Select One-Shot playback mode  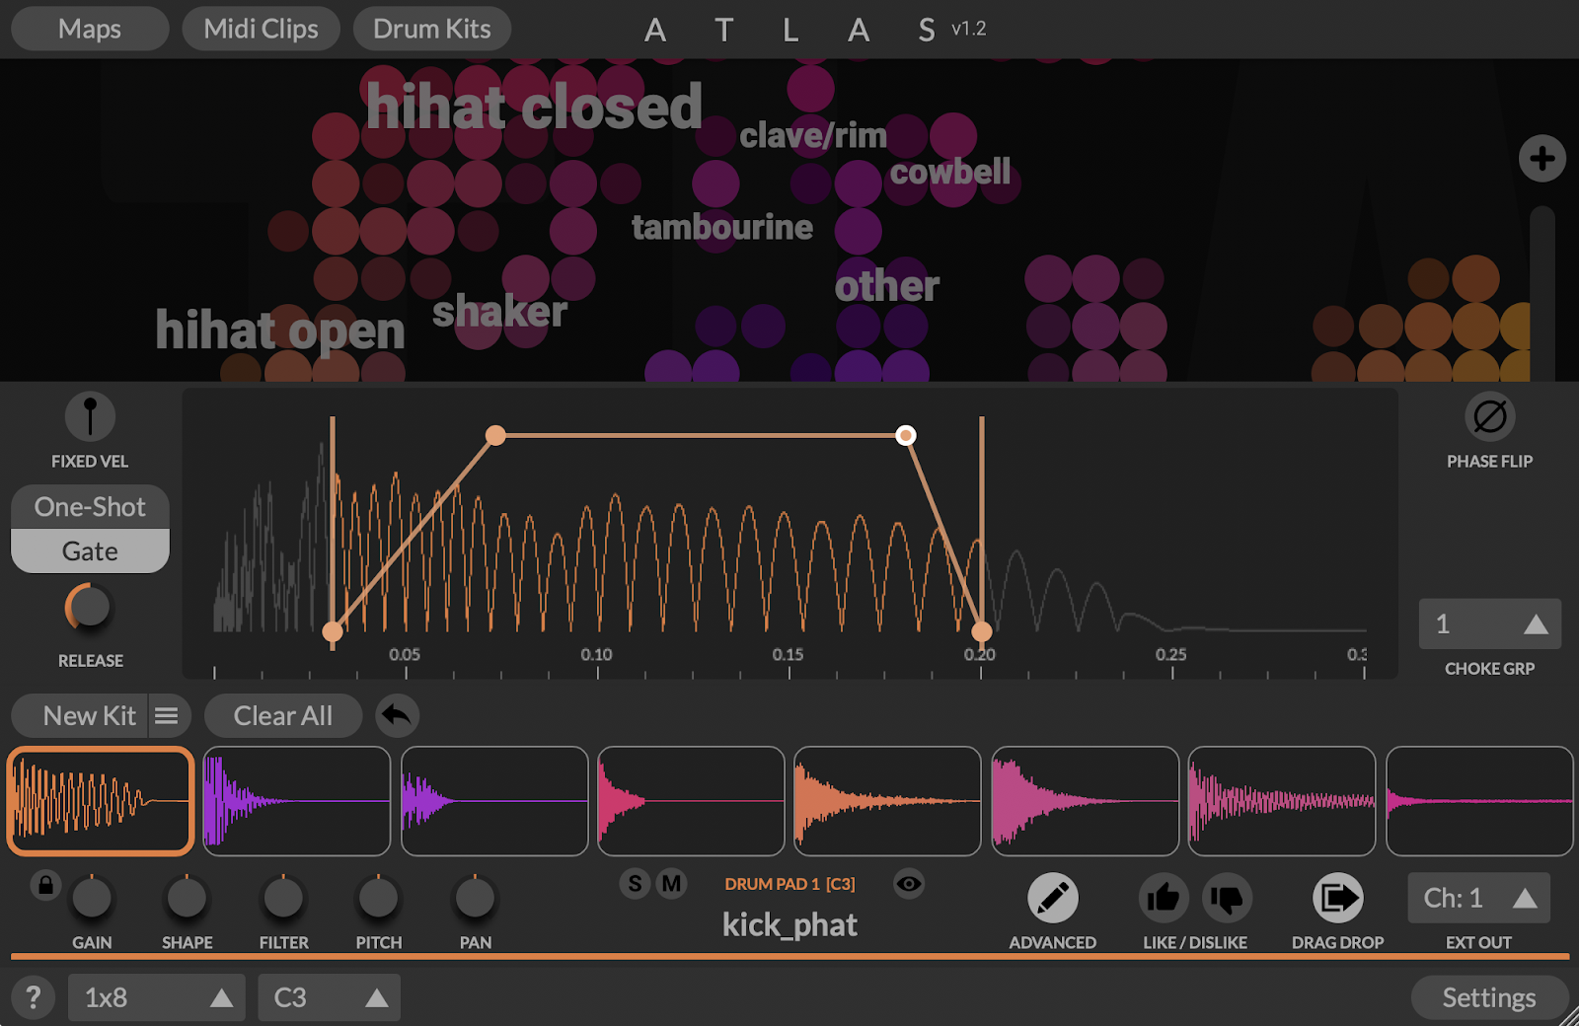pos(90,507)
